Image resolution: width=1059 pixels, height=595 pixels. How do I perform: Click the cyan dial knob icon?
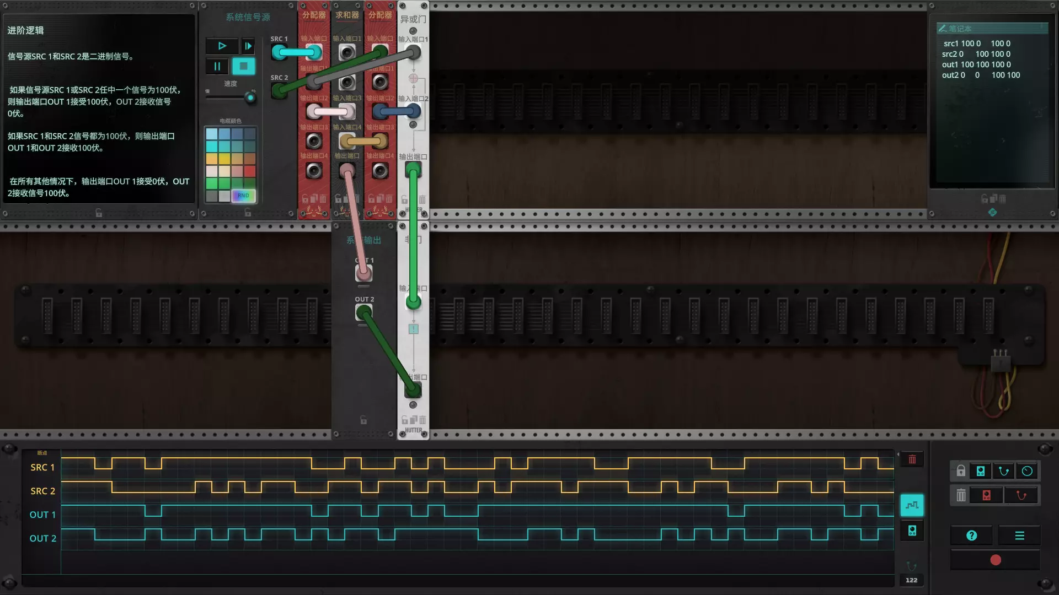pos(1027,471)
